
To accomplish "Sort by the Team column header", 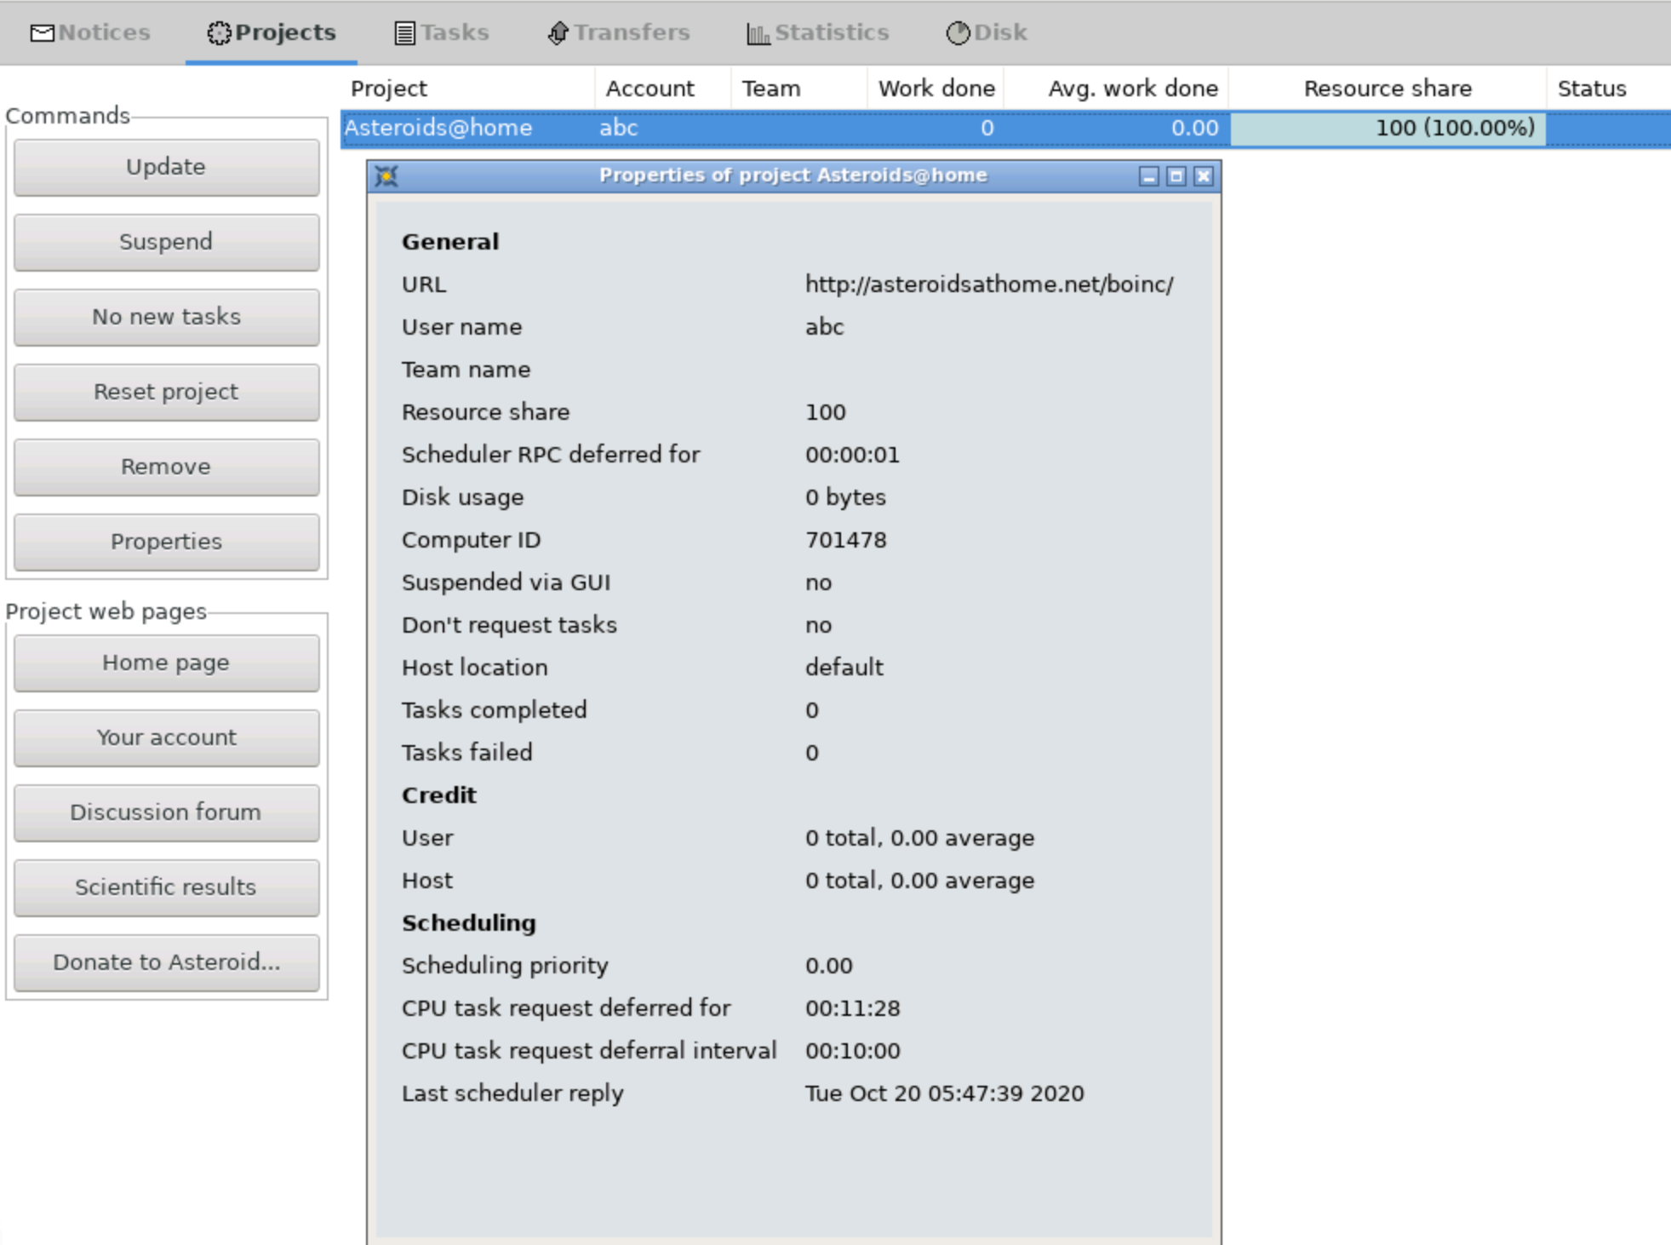I will coord(798,89).
